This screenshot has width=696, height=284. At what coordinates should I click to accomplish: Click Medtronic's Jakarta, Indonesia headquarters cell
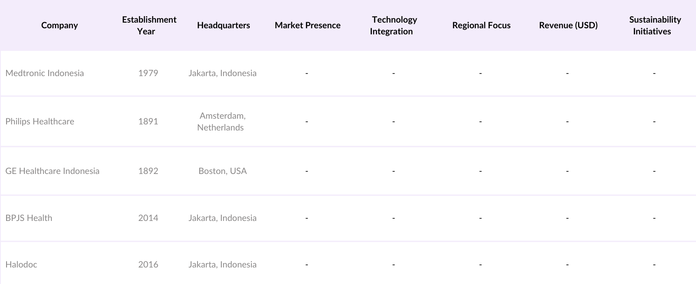222,73
